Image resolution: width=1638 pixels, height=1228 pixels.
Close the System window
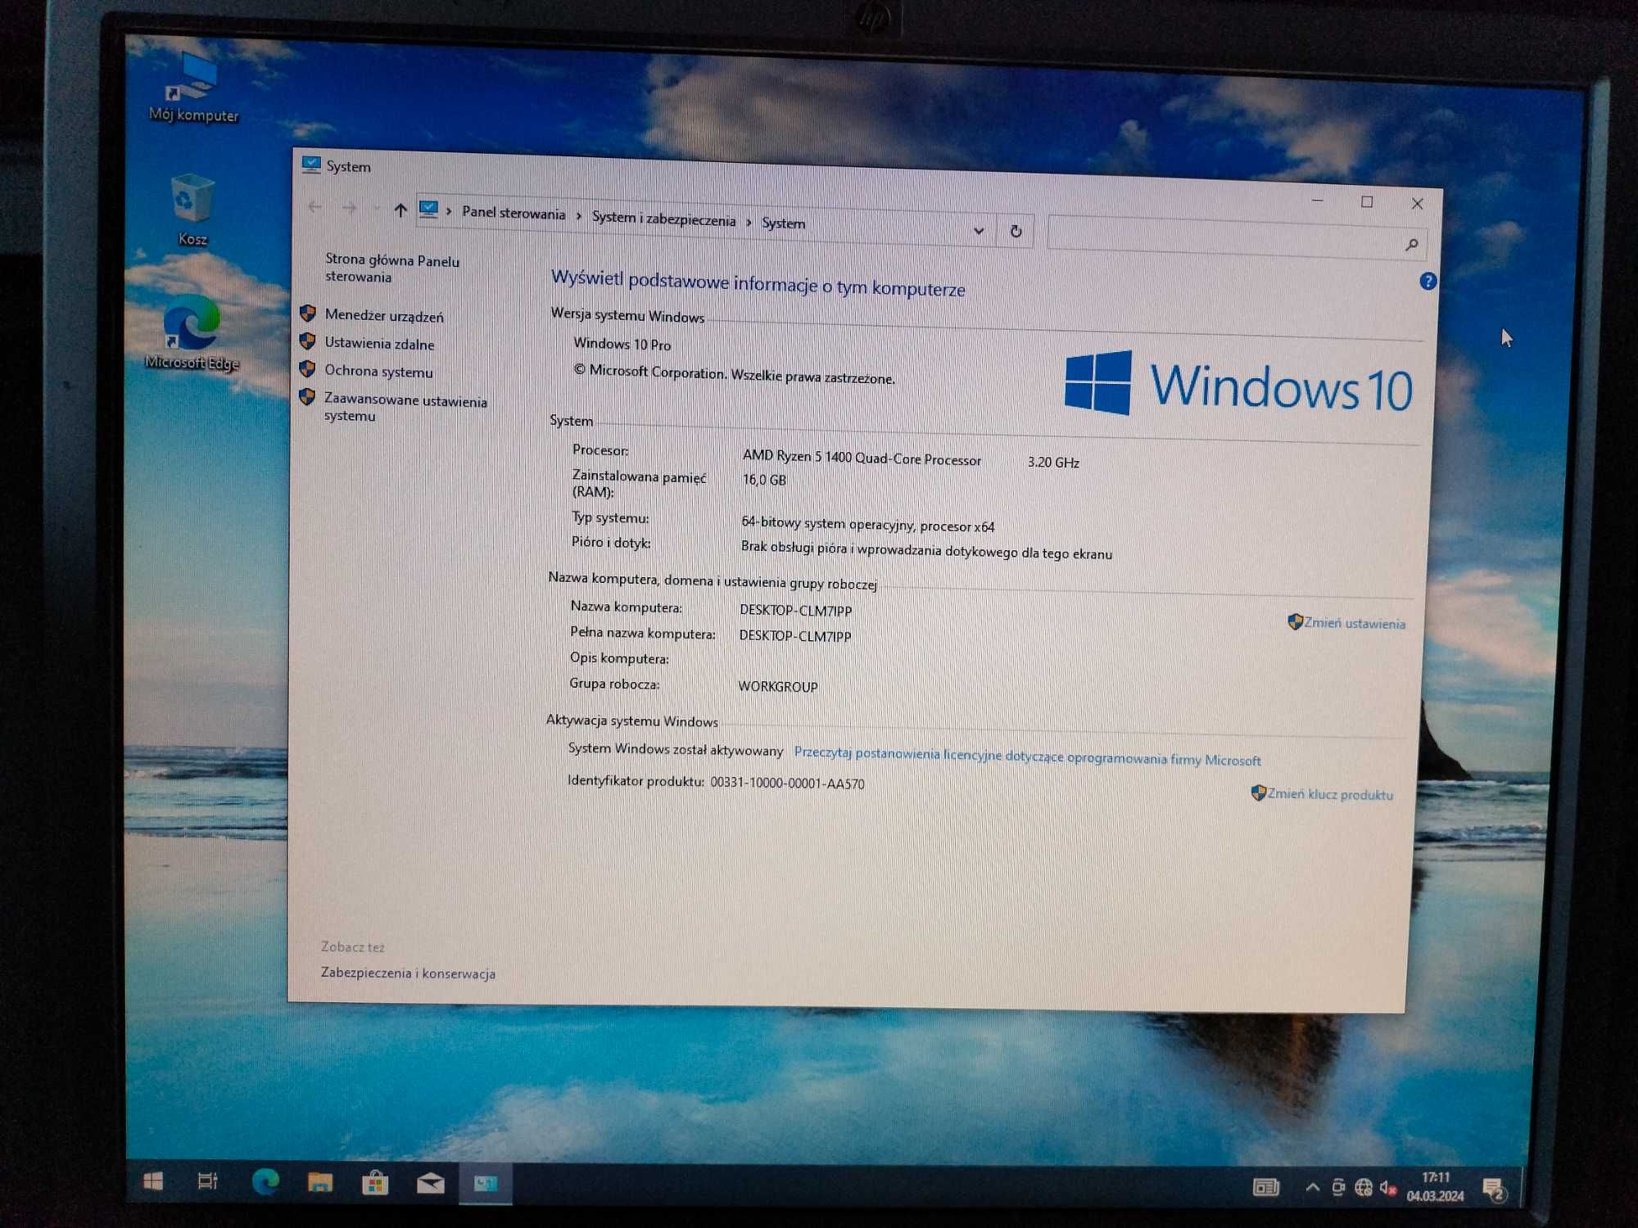(1417, 203)
